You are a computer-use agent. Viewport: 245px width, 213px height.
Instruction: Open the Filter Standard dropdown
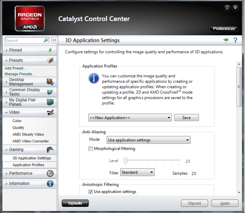(137, 172)
